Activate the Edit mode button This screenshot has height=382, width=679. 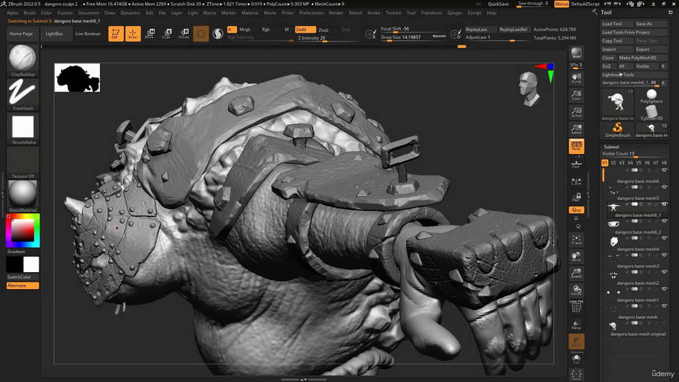[x=115, y=33]
